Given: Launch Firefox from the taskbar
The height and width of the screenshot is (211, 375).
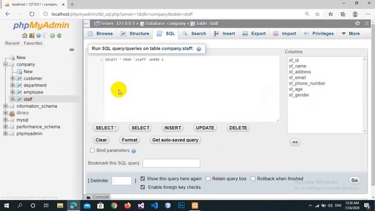Looking at the screenshot, I should pos(128,206).
